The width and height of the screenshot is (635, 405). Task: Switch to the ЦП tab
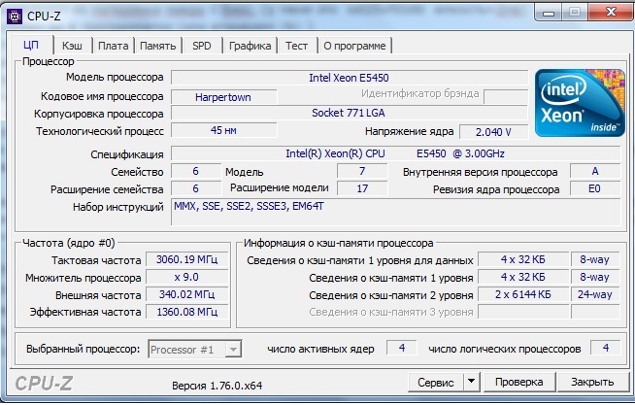pos(31,45)
